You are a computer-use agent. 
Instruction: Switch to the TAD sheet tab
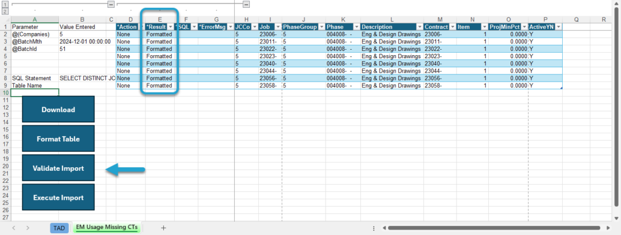click(59, 228)
